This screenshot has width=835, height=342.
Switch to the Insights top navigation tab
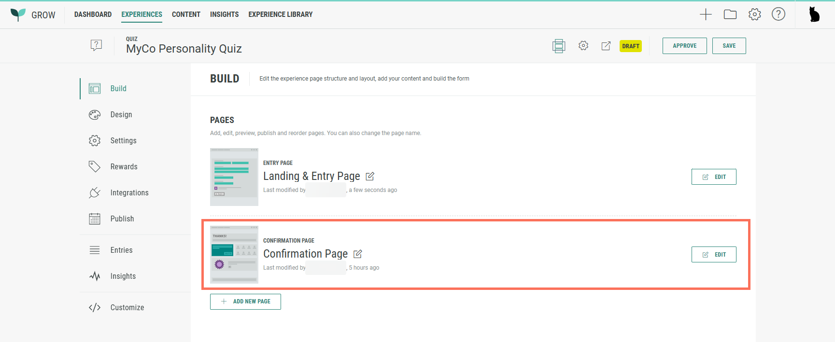tap(224, 14)
